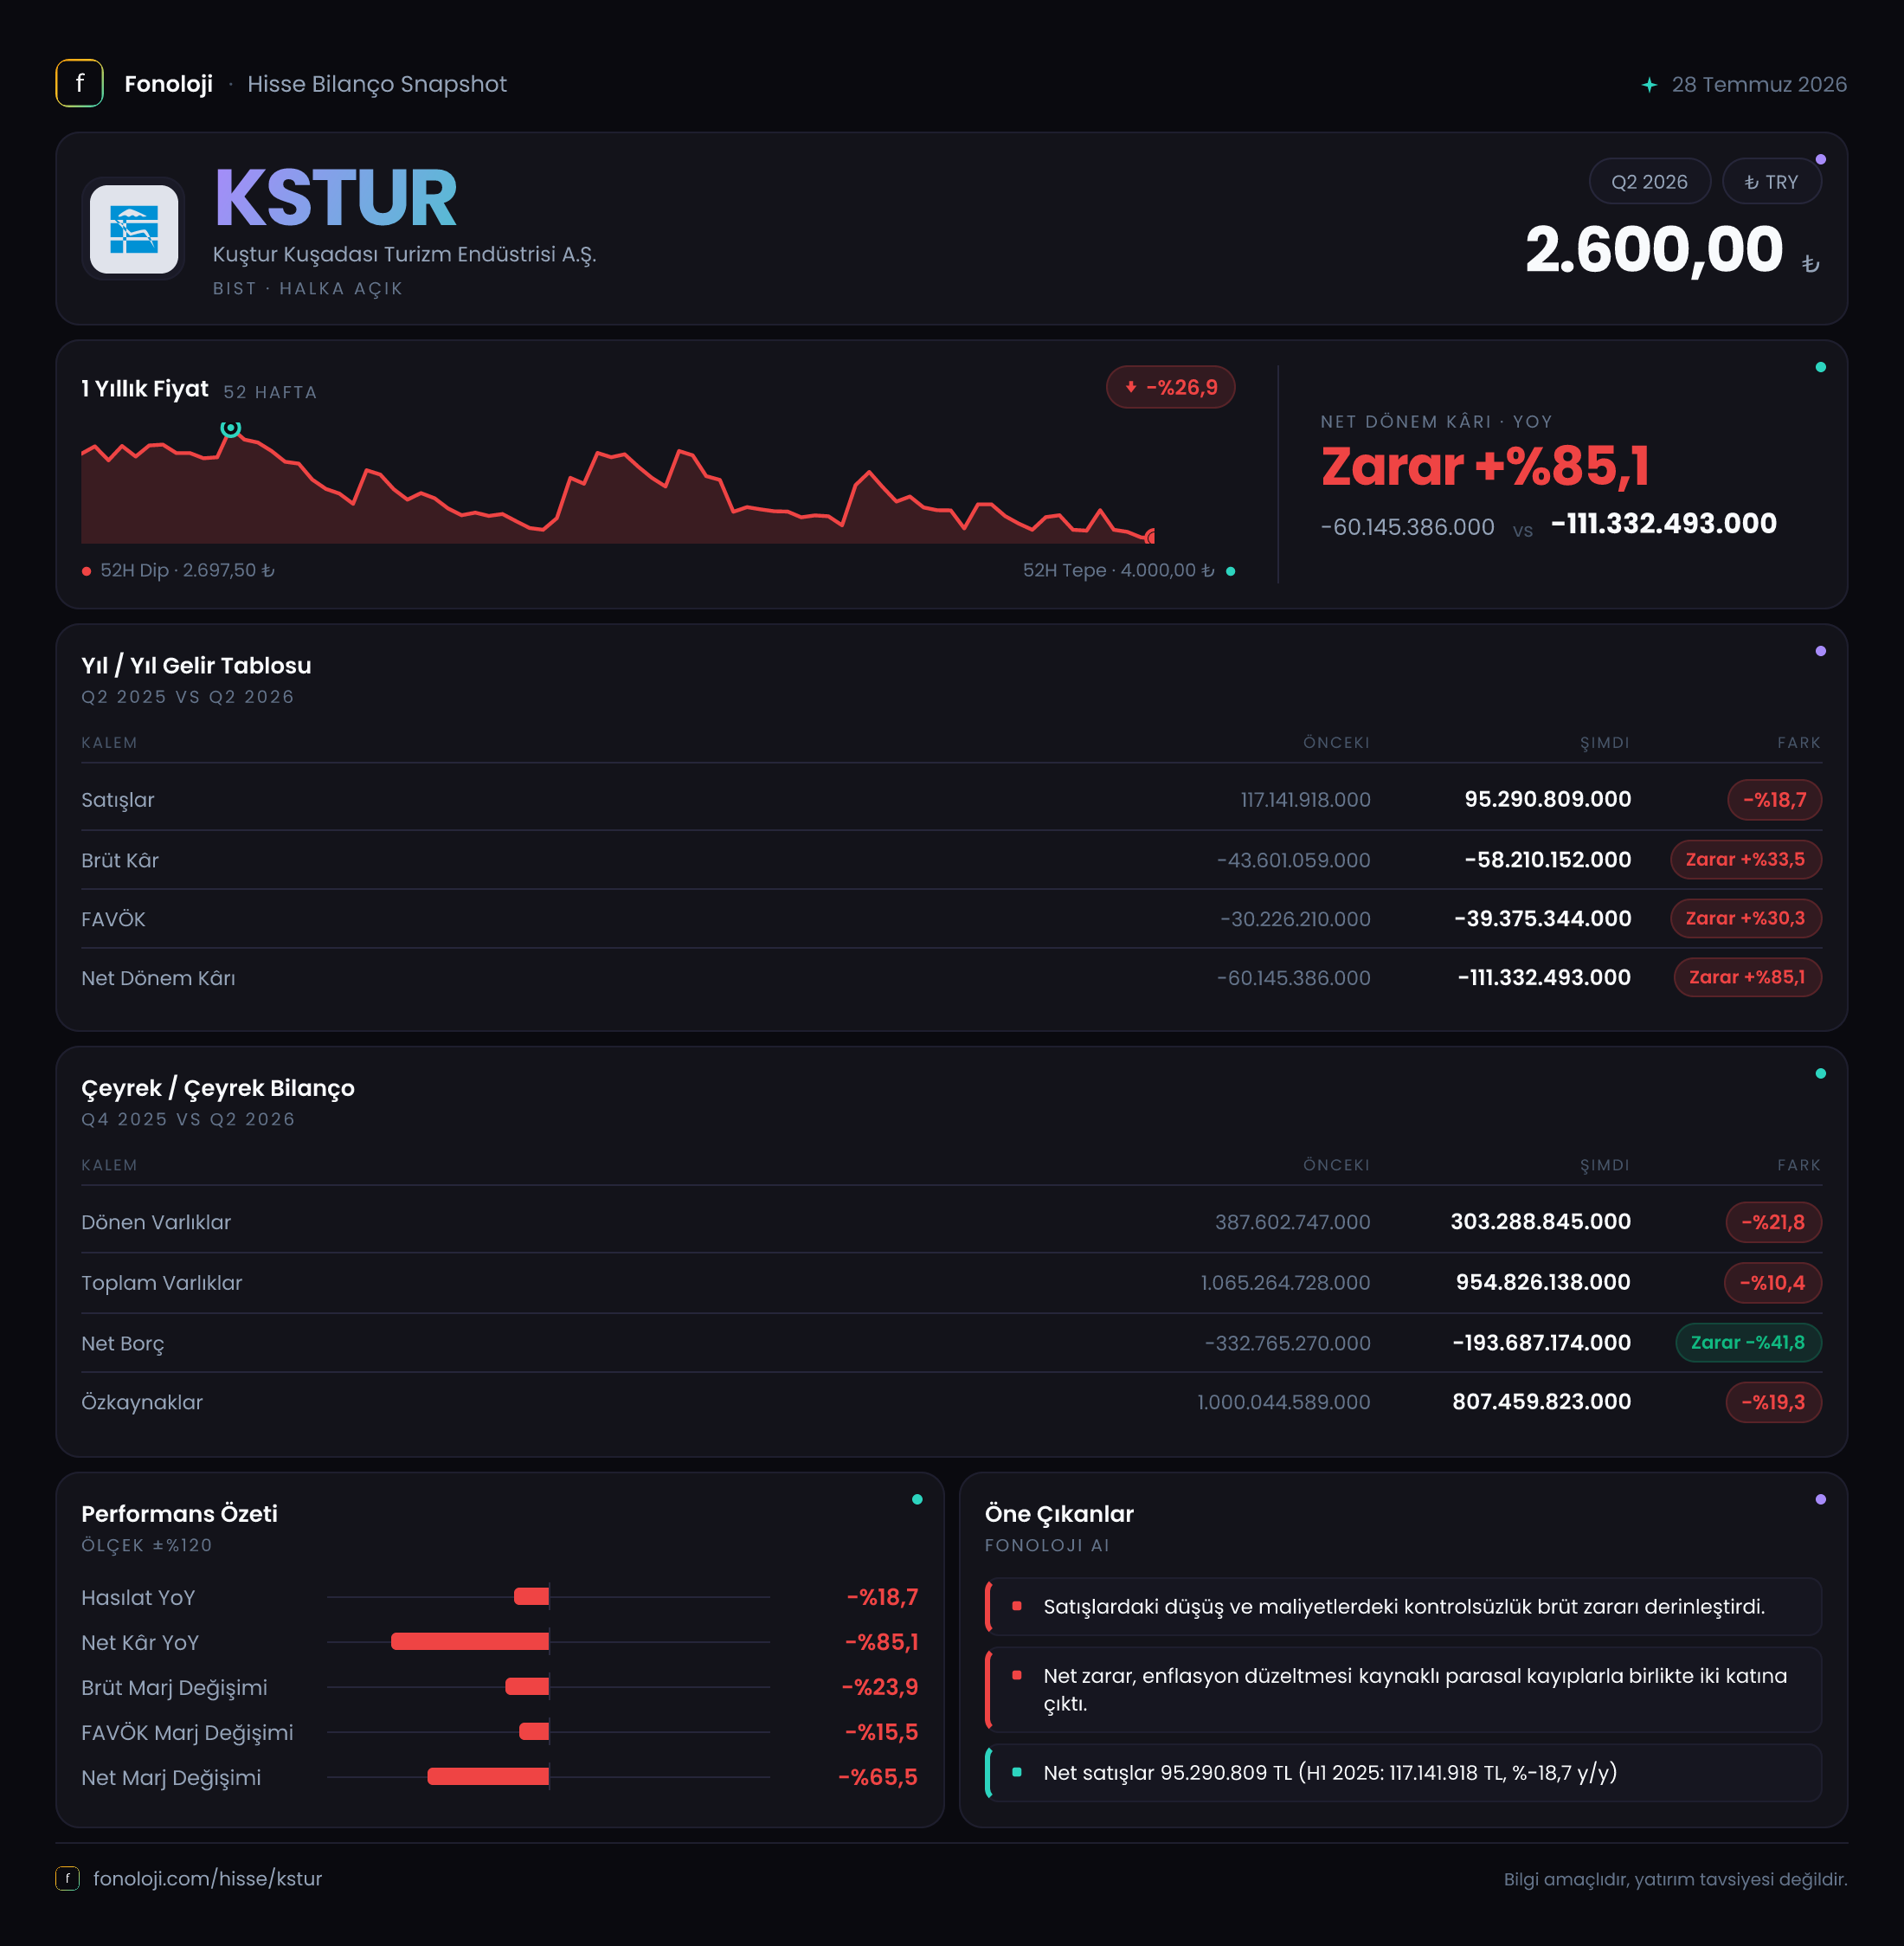Click the Net Borç value -193.687.174.000
The image size is (1904, 1946).
(x=1541, y=1343)
